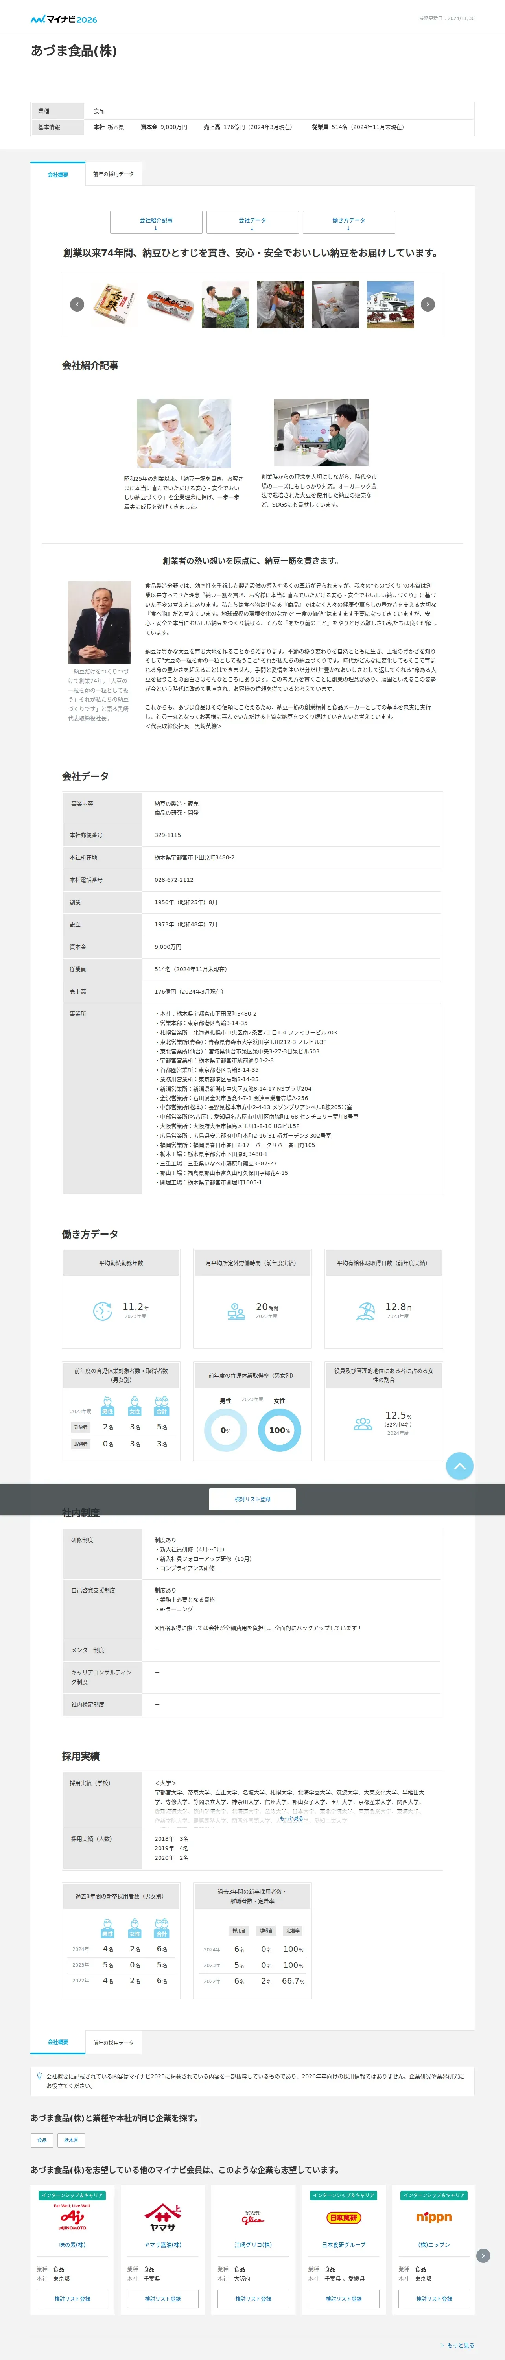Show next recommended companies with arrow

(483, 2255)
